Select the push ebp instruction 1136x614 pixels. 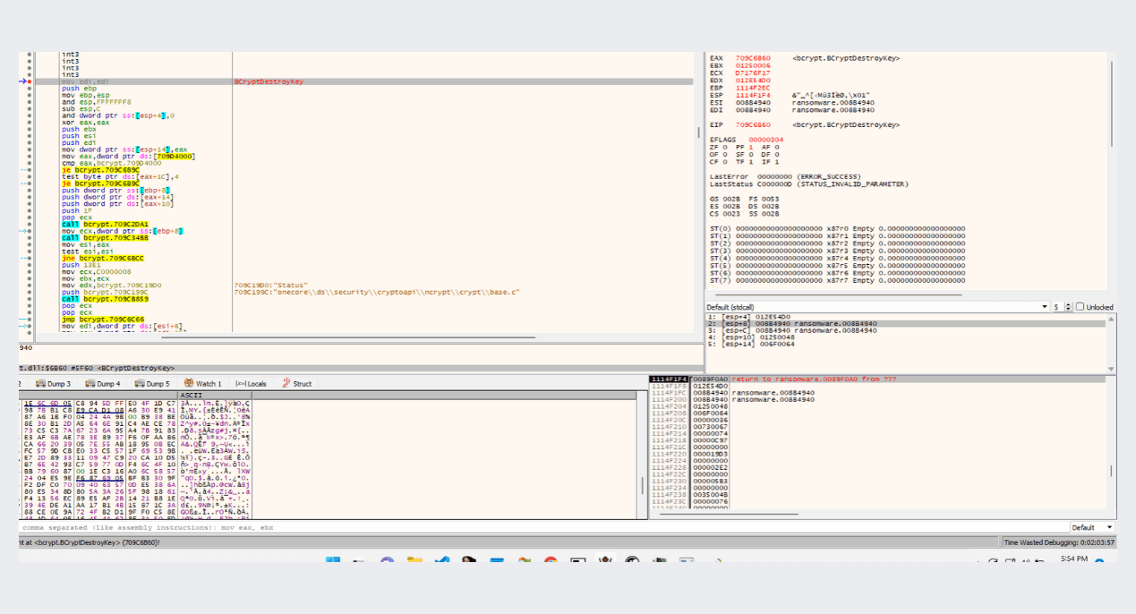pos(79,89)
